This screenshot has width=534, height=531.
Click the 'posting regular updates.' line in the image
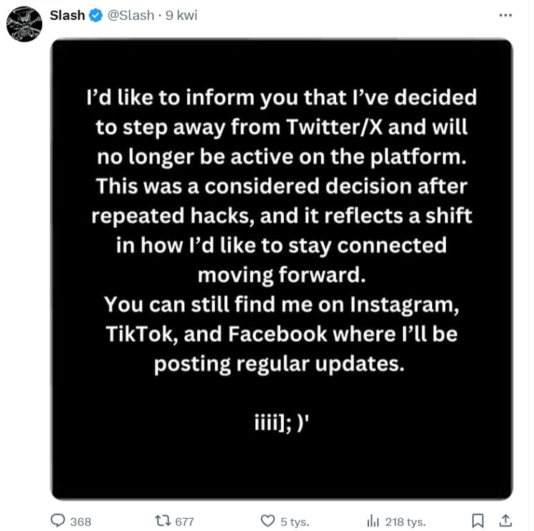[x=280, y=364]
